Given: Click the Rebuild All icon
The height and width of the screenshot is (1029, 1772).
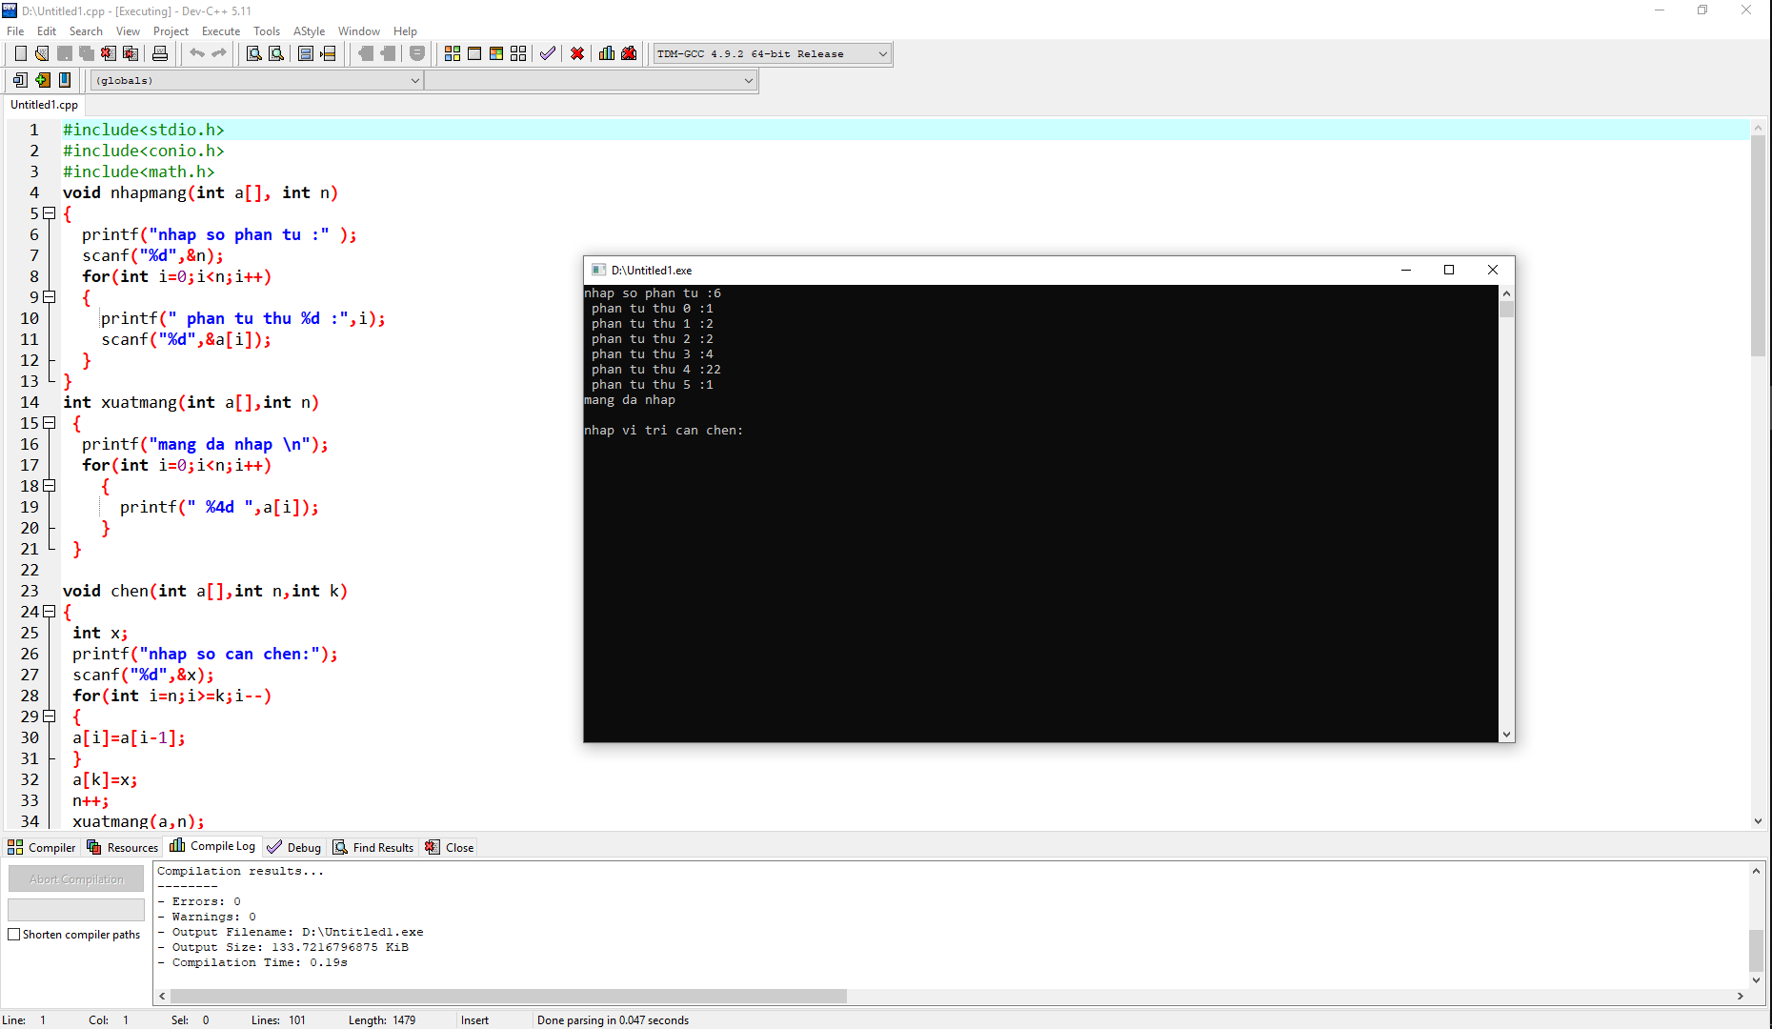Looking at the screenshot, I should pos(518,53).
